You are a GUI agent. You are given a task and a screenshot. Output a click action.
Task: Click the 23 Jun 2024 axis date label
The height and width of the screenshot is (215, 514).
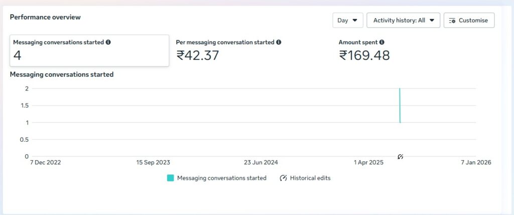261,162
